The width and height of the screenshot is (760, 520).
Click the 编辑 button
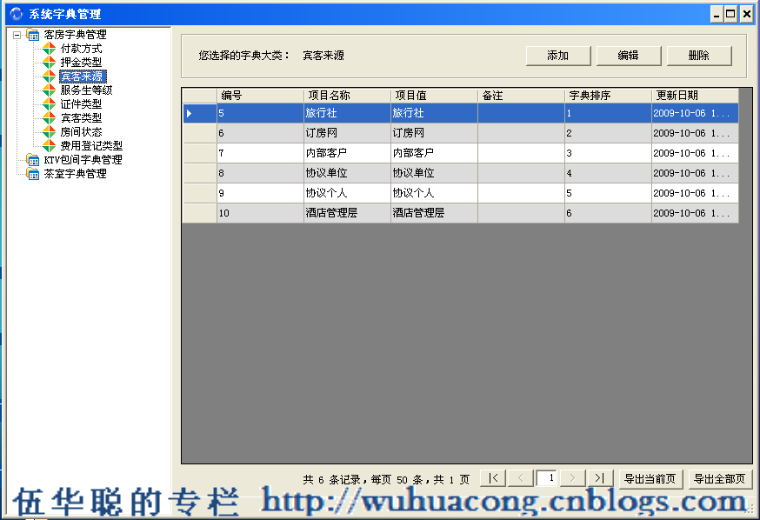tap(628, 56)
